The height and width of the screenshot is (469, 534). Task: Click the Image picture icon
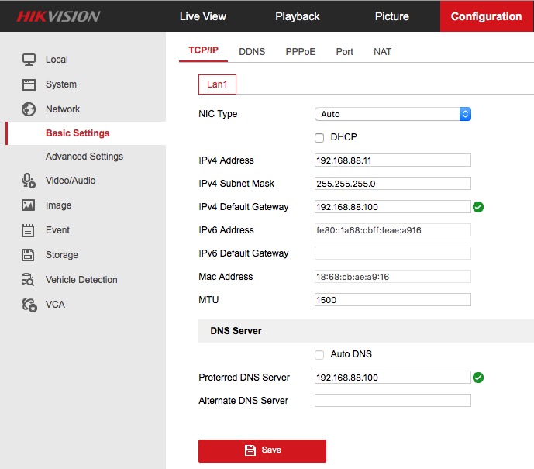[29, 205]
